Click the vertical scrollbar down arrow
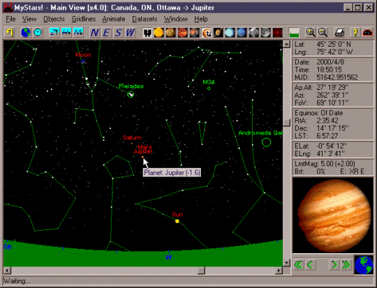This screenshot has height=288, width=377. click(x=286, y=262)
